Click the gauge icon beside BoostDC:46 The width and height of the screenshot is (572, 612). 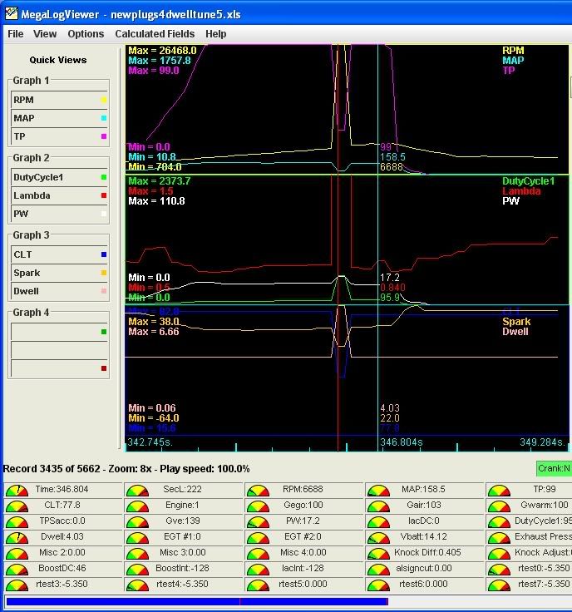point(17,570)
